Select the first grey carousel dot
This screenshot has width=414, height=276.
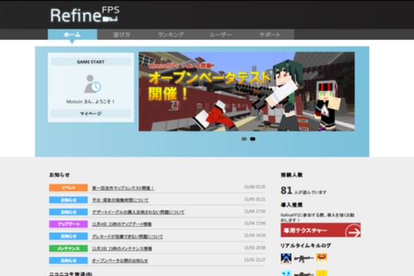pyautogui.click(x=244, y=139)
